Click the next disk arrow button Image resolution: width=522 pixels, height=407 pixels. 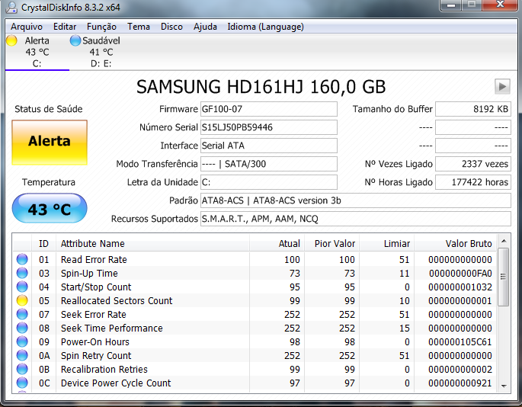(x=502, y=86)
